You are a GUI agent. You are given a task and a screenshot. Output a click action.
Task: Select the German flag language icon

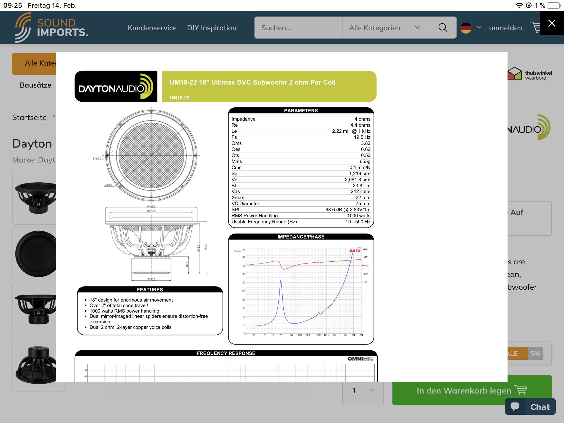click(466, 28)
